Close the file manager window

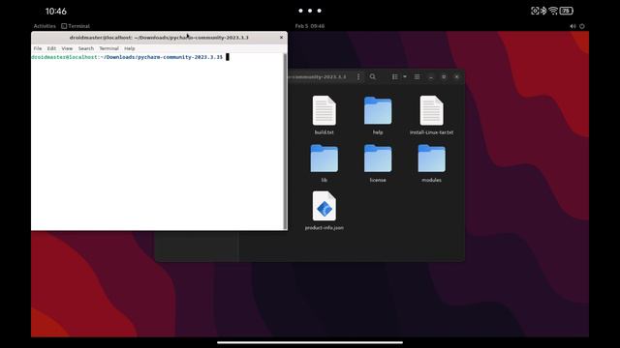click(x=456, y=77)
